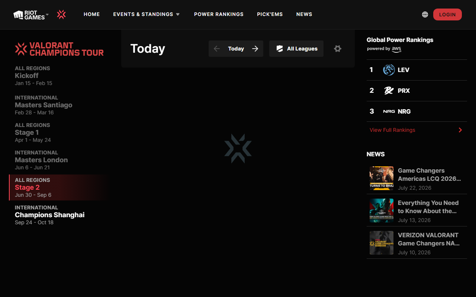The image size is (476, 297).
Task: Open the All Leagues filter
Action: pyautogui.click(x=296, y=49)
